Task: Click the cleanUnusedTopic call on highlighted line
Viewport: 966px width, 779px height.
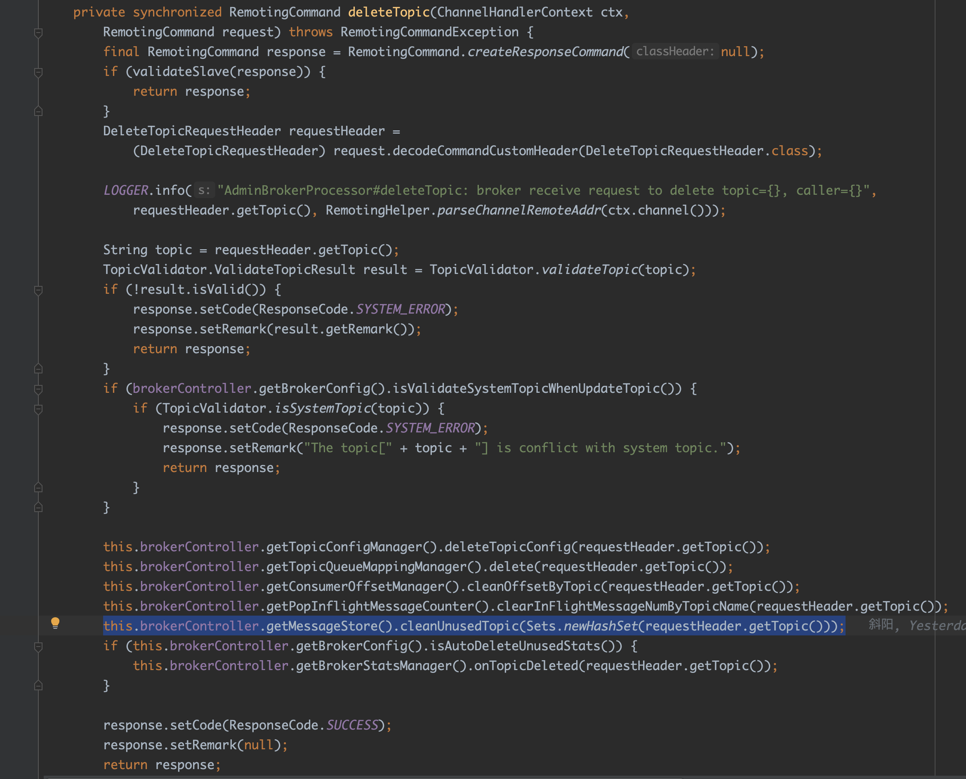Action: pyautogui.click(x=459, y=626)
